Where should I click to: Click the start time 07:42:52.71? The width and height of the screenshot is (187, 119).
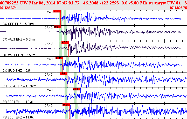point(8,8)
